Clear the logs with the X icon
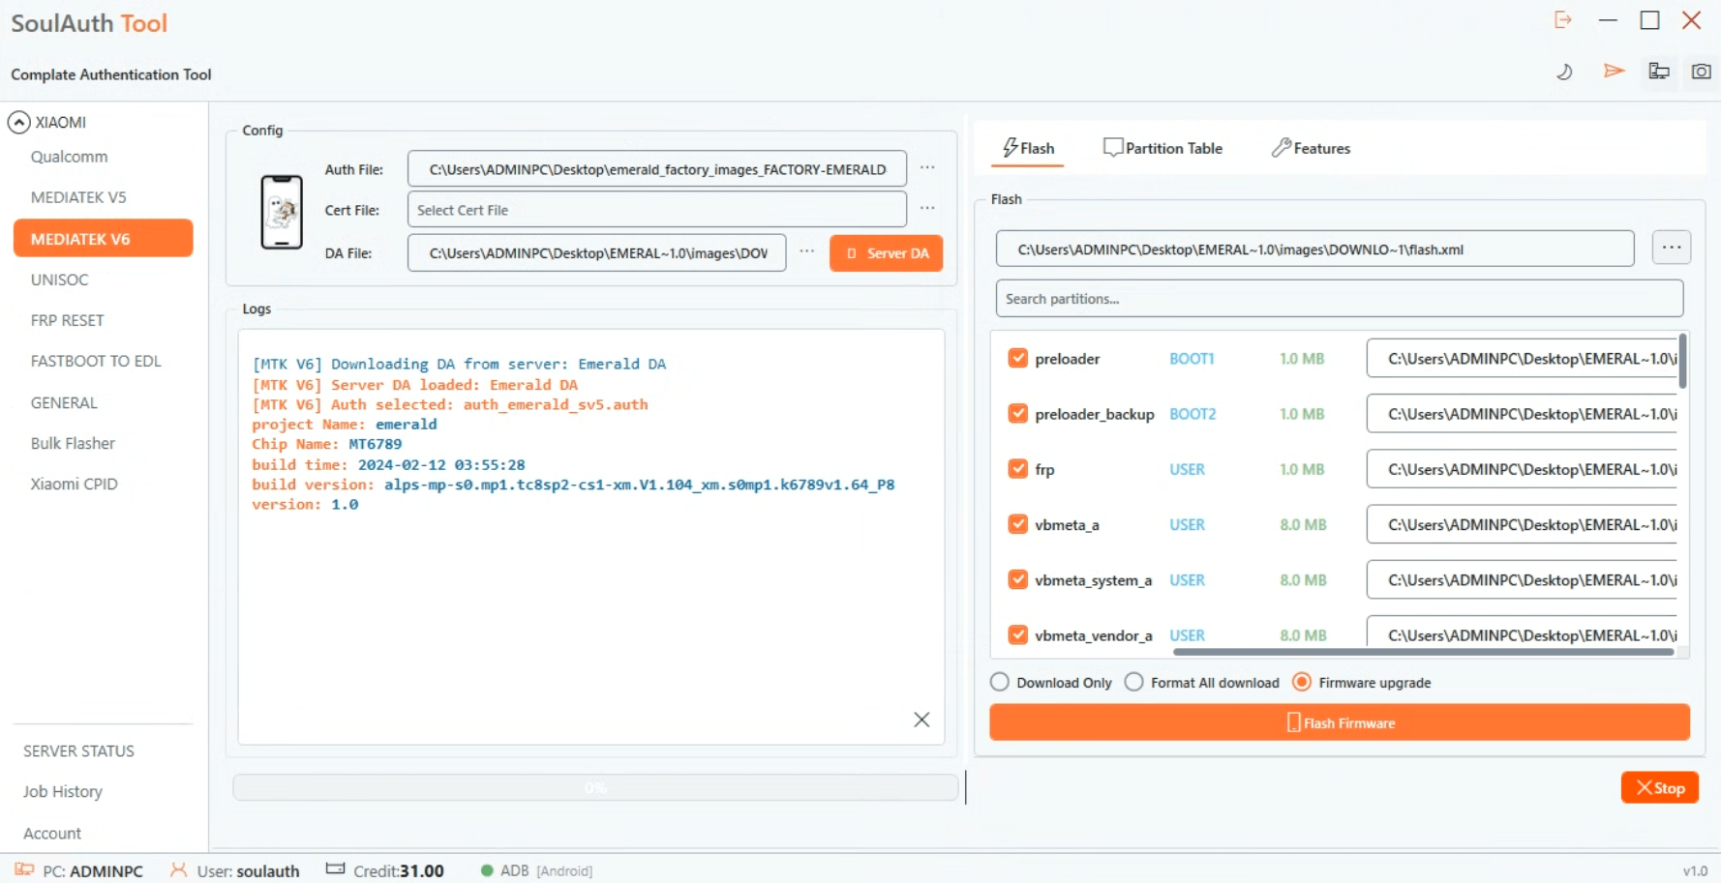Viewport: 1721px width, 883px height. pos(921,720)
